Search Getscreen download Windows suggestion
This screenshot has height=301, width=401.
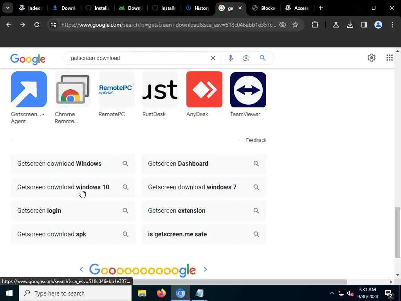click(73, 164)
